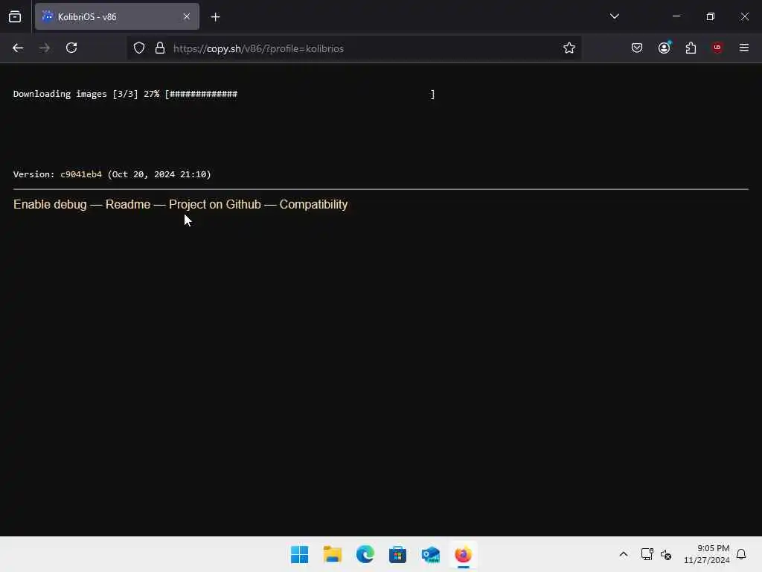
Task: Open the uBlock Origin extension popup
Action: coord(717,48)
